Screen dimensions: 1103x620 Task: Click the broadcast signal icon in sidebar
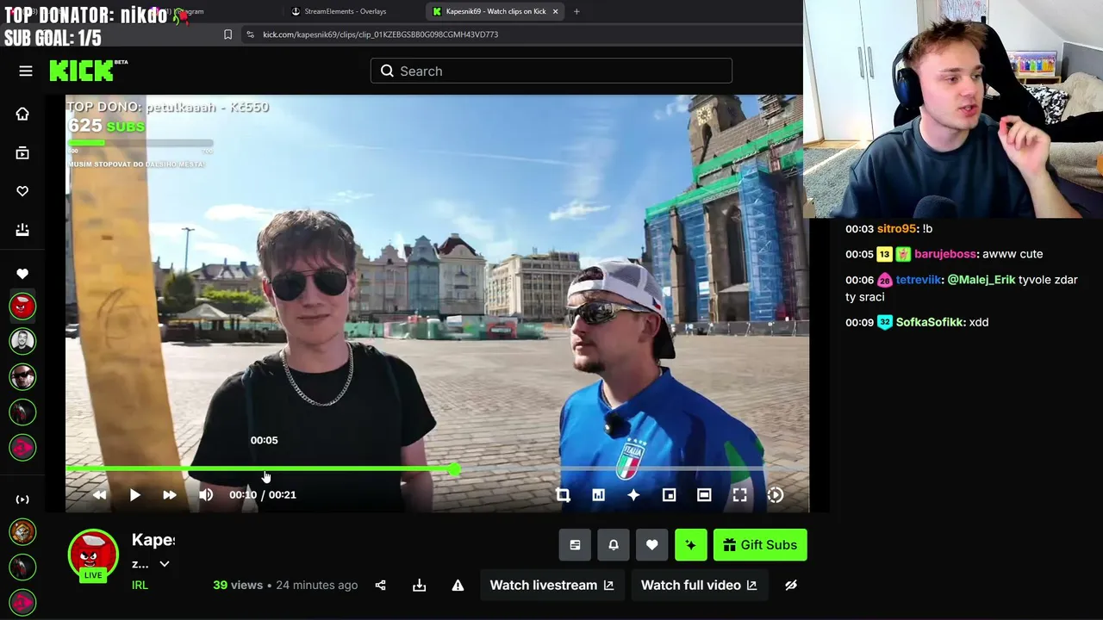22,499
